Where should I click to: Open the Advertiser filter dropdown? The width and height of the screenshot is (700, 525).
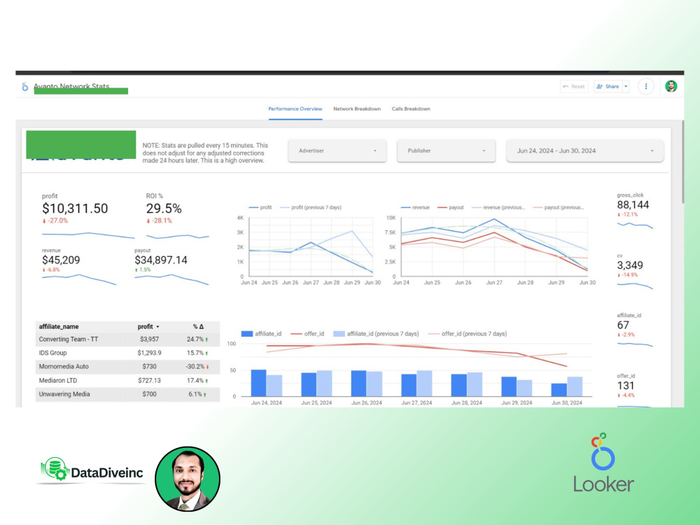coord(337,150)
